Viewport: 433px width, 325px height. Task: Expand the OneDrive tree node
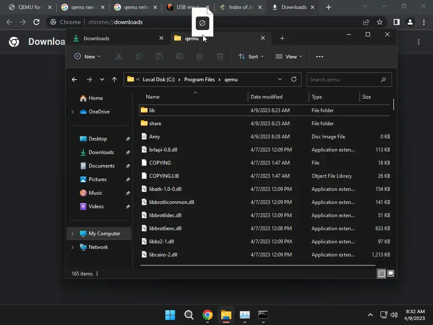click(73, 112)
